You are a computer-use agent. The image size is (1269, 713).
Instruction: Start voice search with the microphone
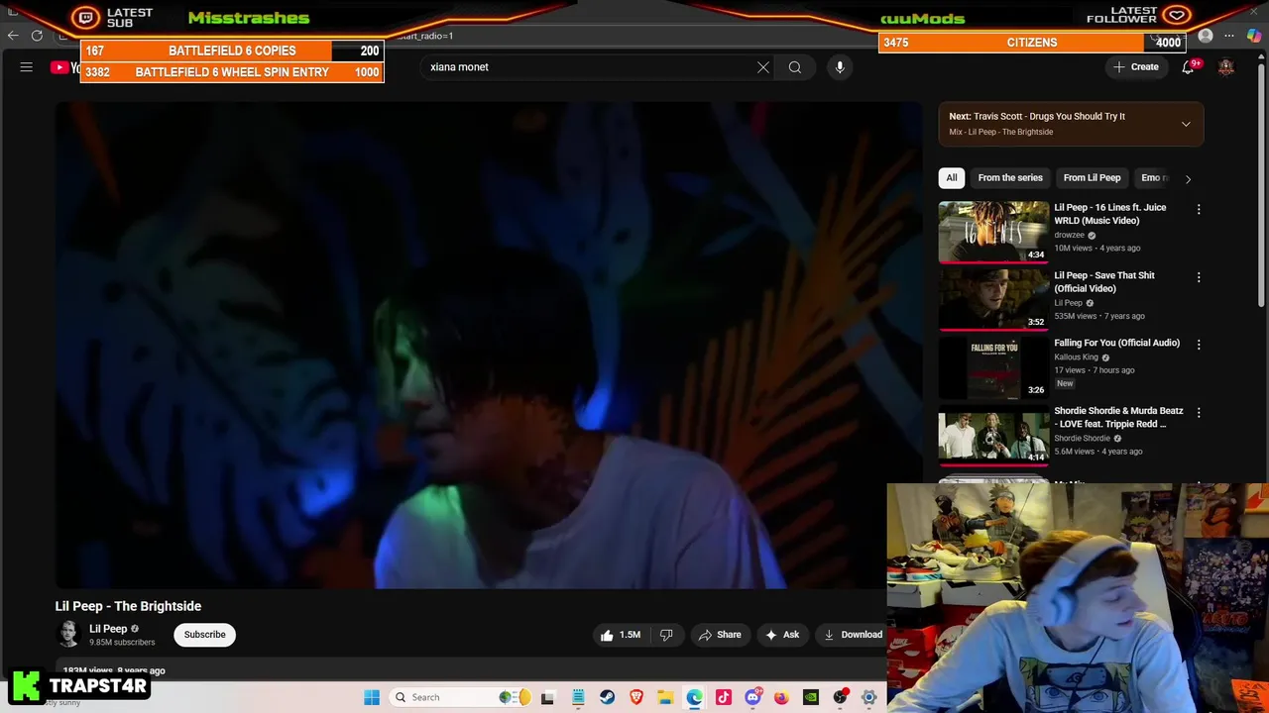tap(840, 67)
